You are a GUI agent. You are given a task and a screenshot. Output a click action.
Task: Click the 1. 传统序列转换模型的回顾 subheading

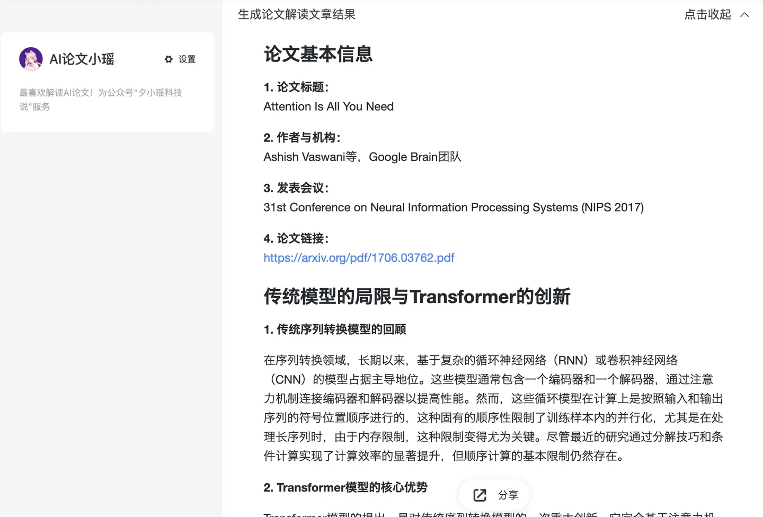335,329
